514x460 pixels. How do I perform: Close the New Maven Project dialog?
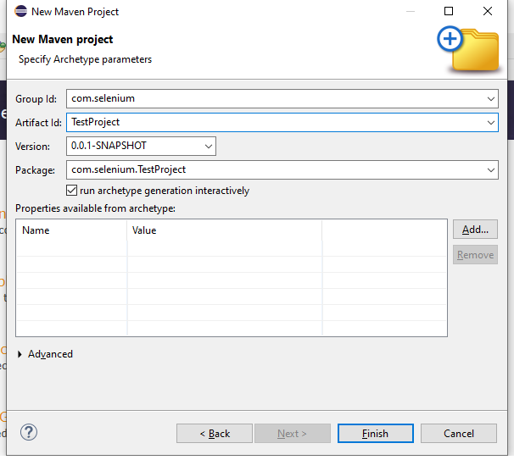pyautogui.click(x=488, y=11)
